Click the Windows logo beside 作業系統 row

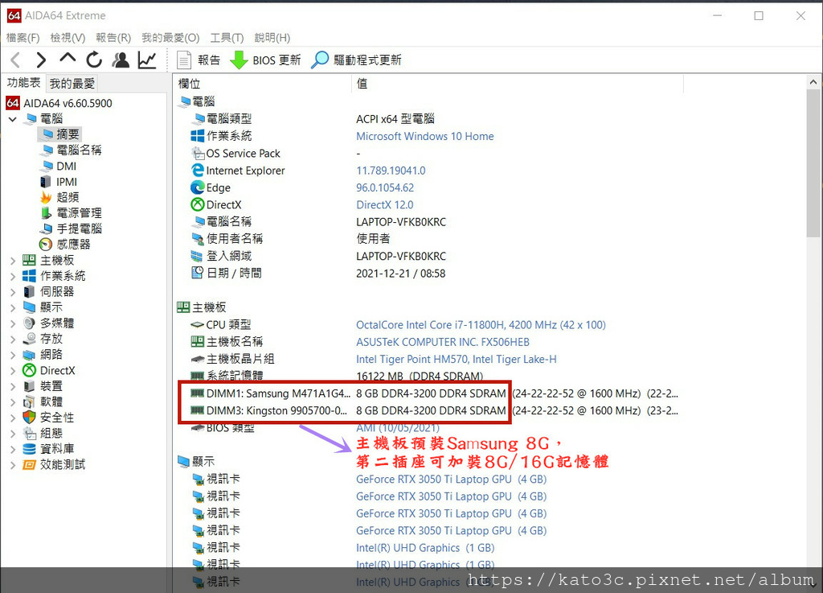(x=198, y=136)
